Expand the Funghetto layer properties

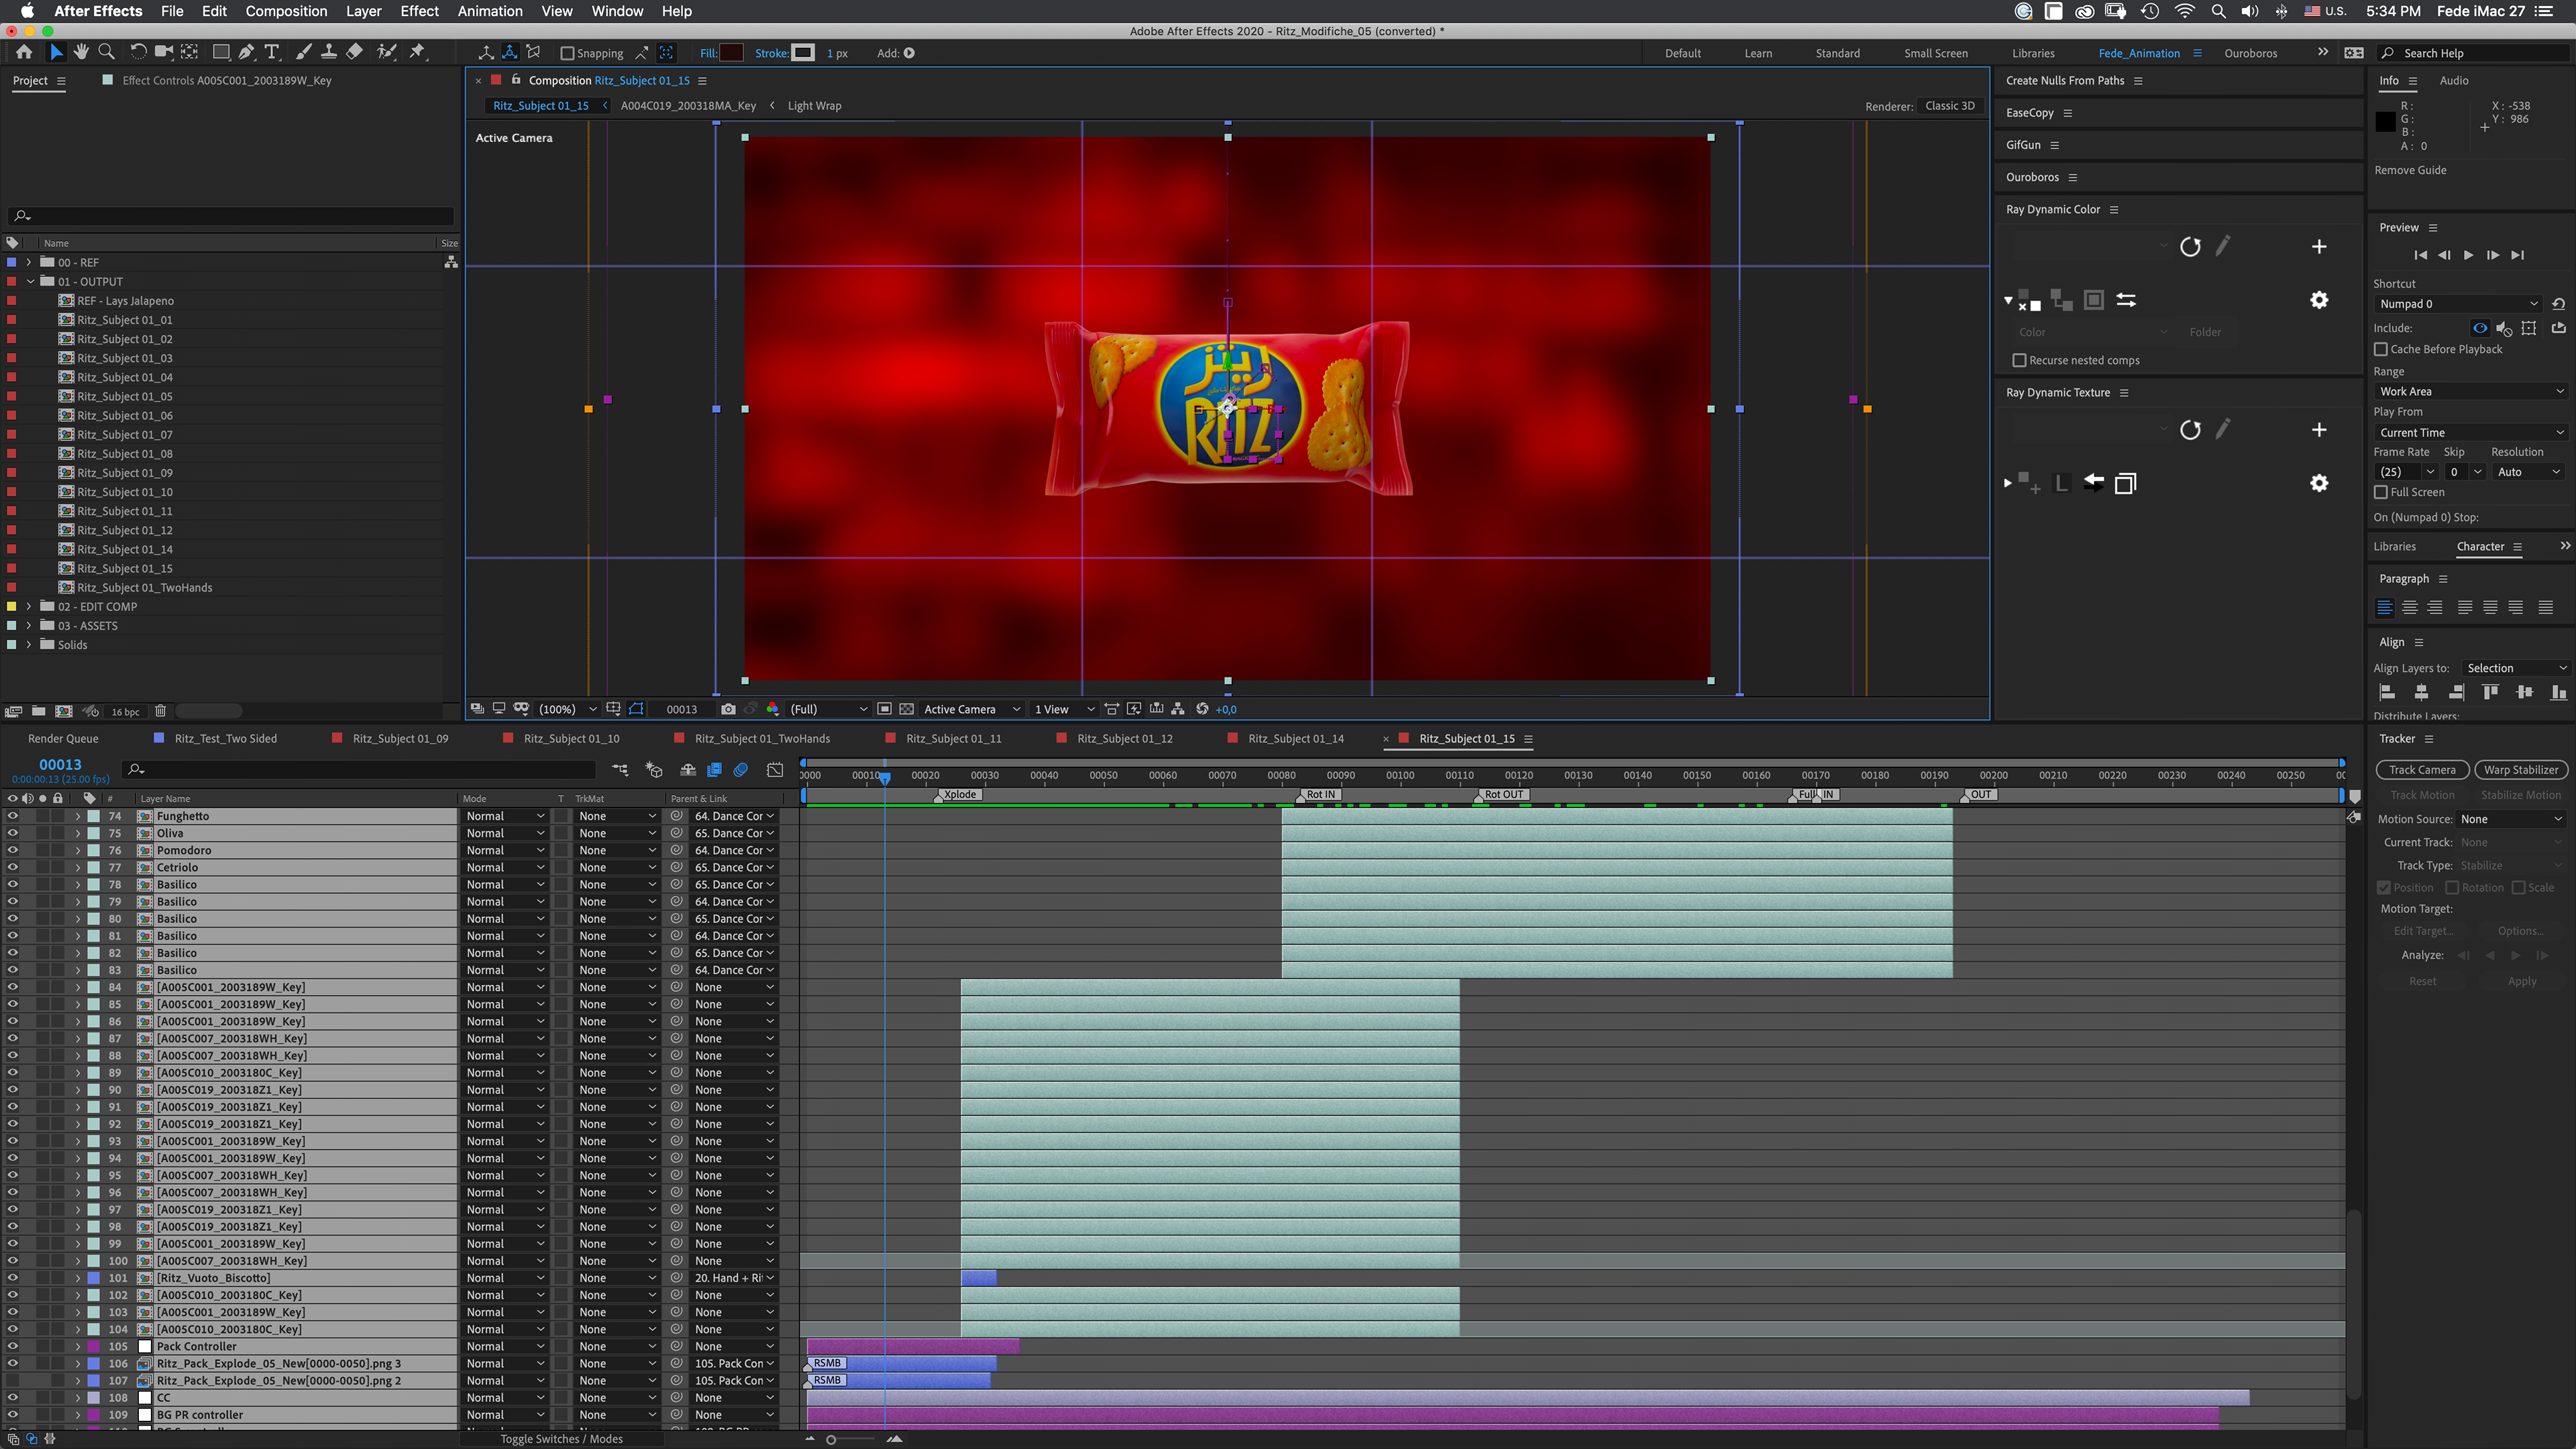pos(77,816)
